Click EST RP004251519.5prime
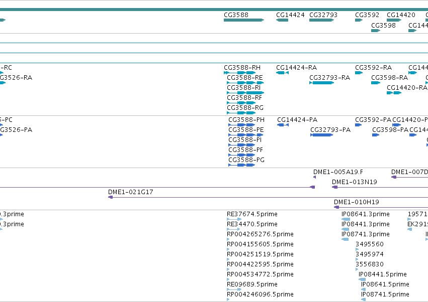Screen dimensions: 428x302 [x=228, y=259]
